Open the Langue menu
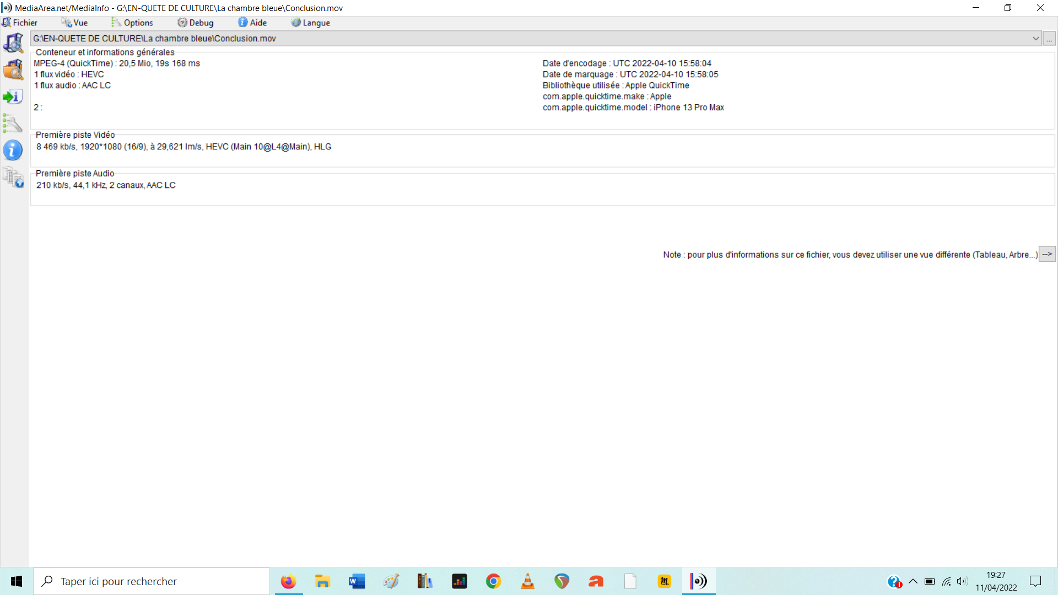Viewport: 1058px width, 595px height. pos(311,23)
